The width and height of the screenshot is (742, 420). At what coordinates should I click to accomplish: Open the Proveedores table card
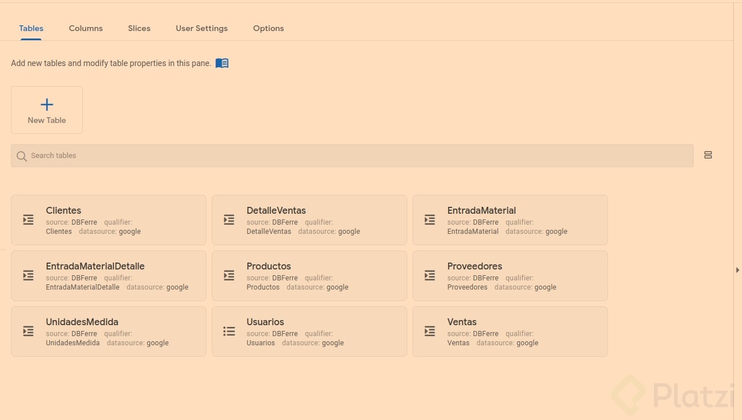[510, 276]
